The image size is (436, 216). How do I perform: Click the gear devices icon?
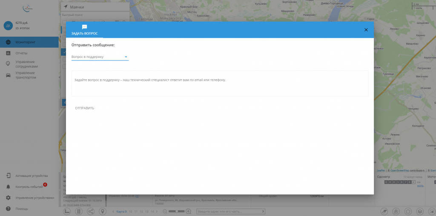tap(9, 198)
